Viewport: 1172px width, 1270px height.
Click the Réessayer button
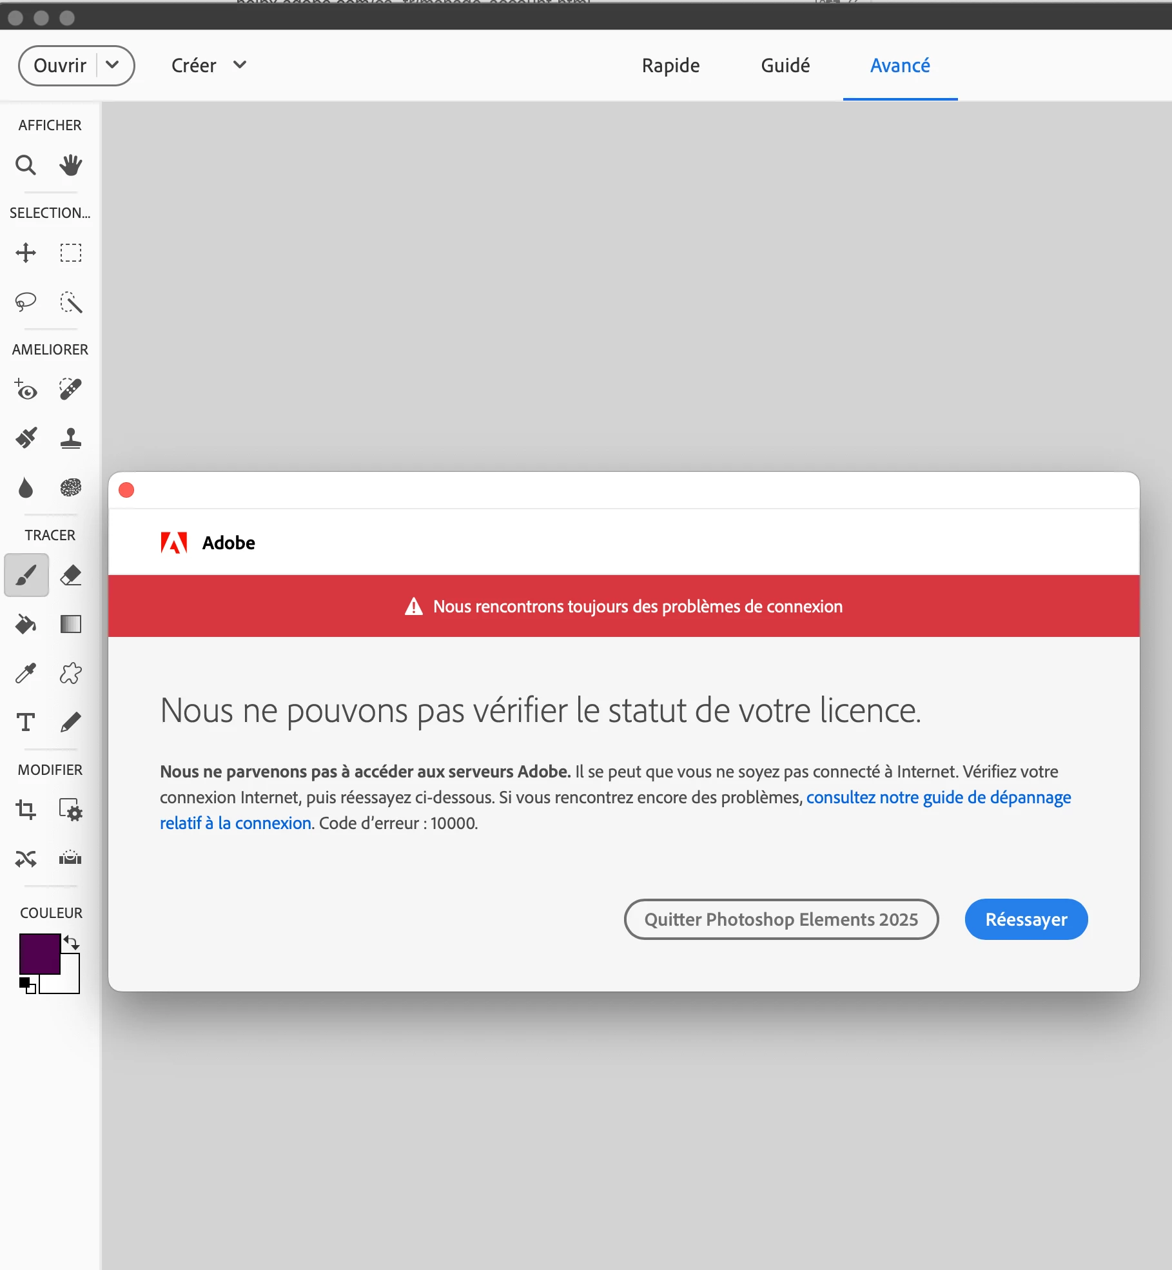click(1026, 919)
